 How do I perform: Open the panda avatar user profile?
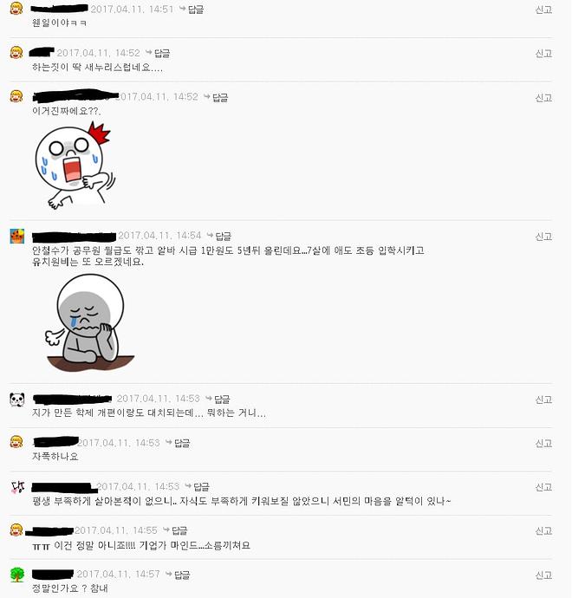[17, 400]
